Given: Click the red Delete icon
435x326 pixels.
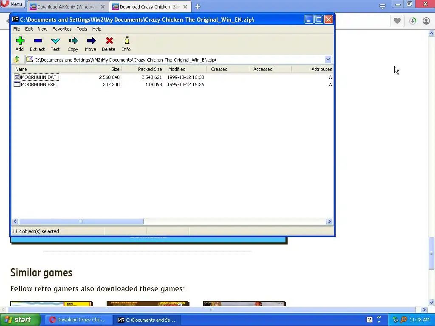Looking at the screenshot, I should pyautogui.click(x=109, y=41).
